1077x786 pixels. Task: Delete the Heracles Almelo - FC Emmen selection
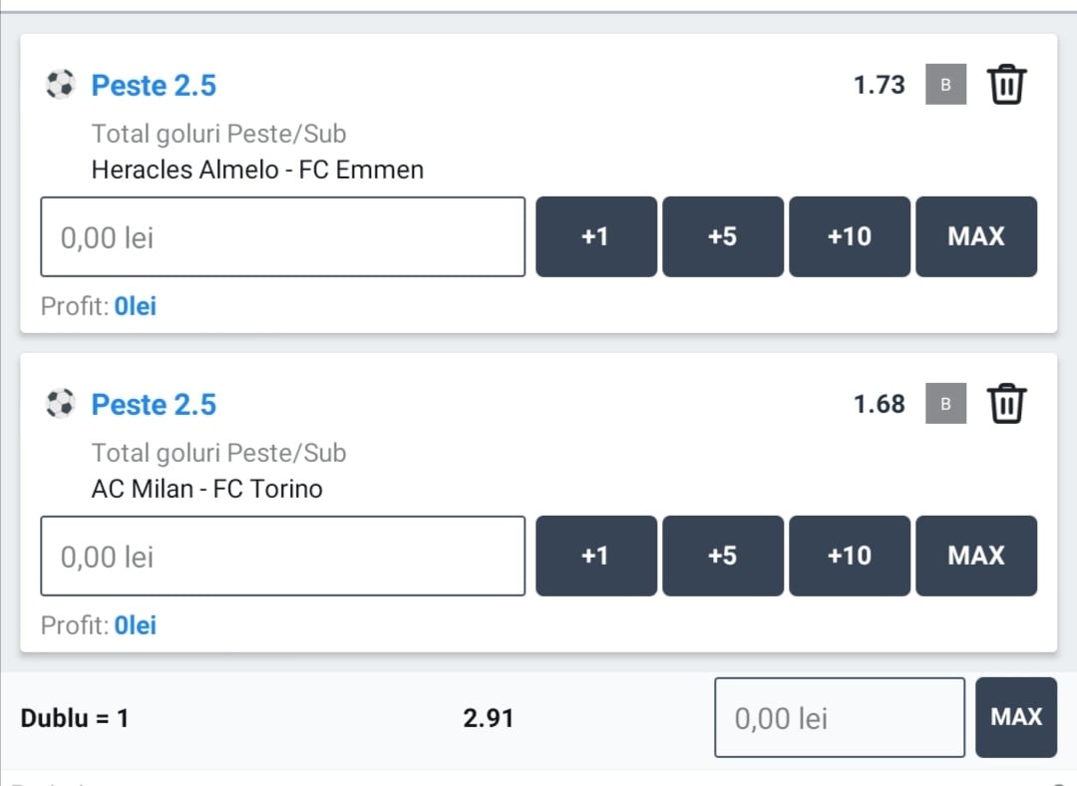[1006, 84]
